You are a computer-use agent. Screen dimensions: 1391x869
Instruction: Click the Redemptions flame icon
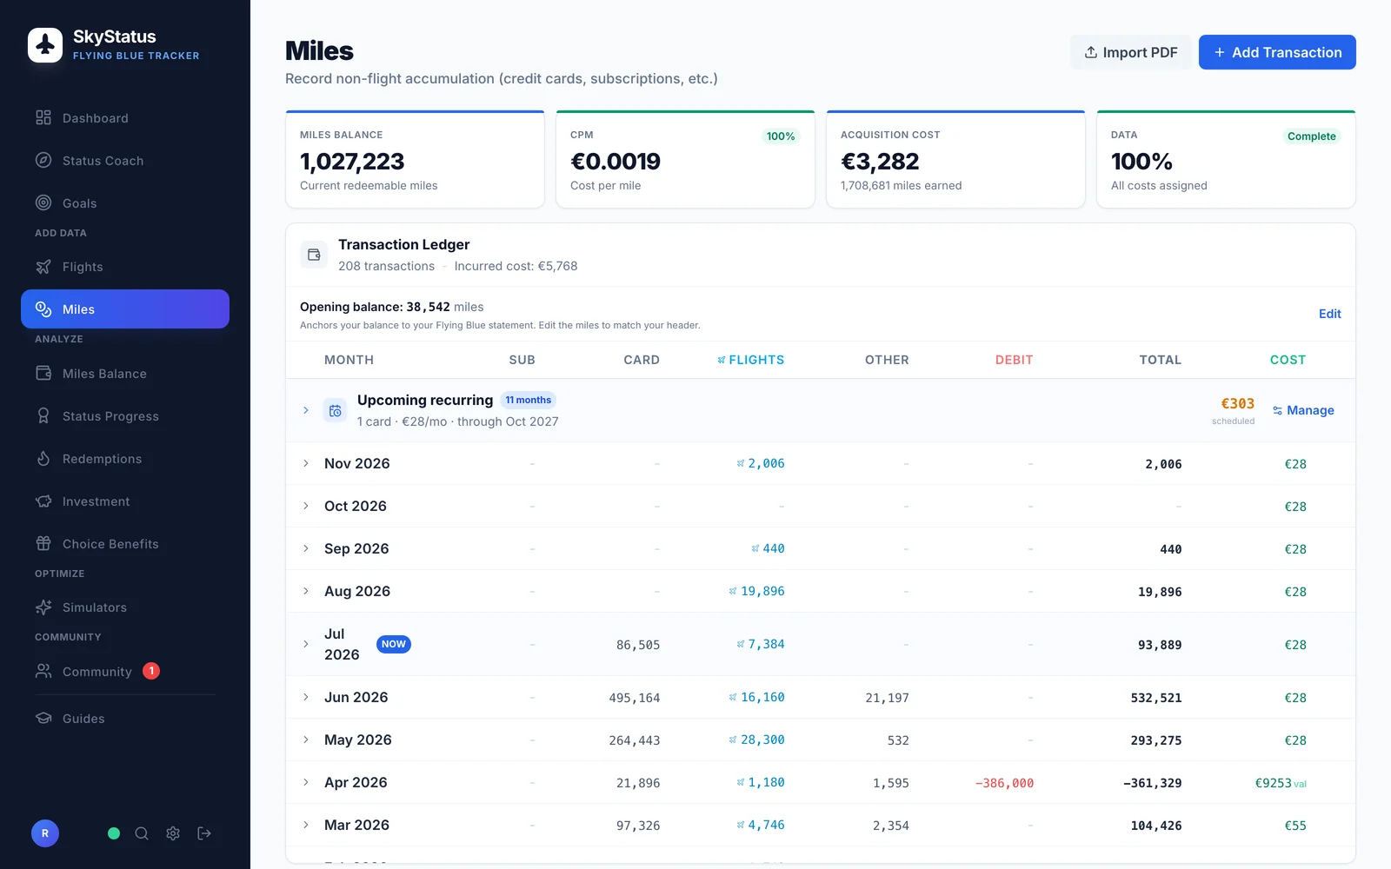click(x=43, y=458)
